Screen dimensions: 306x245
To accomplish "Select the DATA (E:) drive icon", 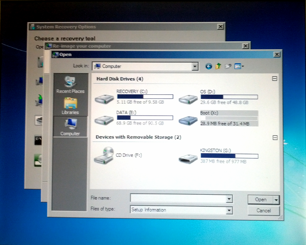I will tap(105, 119).
